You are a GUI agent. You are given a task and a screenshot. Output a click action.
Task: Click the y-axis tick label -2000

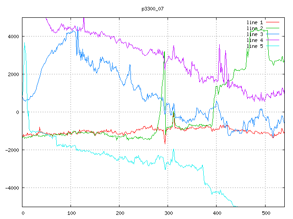11,150
